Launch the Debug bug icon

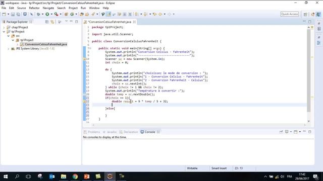click(38, 14)
